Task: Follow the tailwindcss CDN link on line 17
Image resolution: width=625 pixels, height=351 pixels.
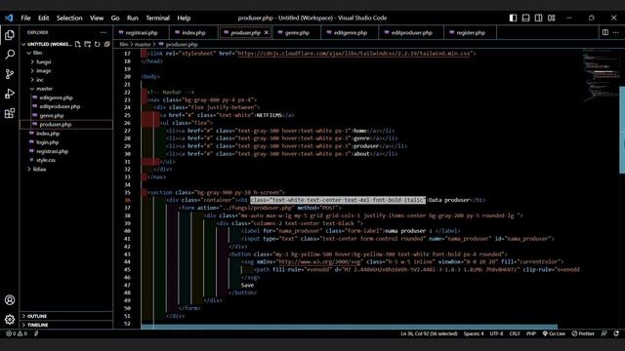Action: (354, 54)
